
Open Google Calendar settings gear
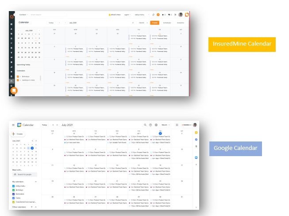click(156, 125)
